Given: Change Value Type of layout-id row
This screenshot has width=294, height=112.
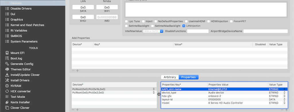Looking at the screenshot, I should [285, 99].
